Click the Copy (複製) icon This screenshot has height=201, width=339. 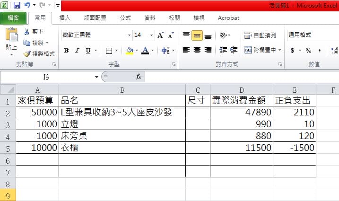pyautogui.click(x=27, y=43)
